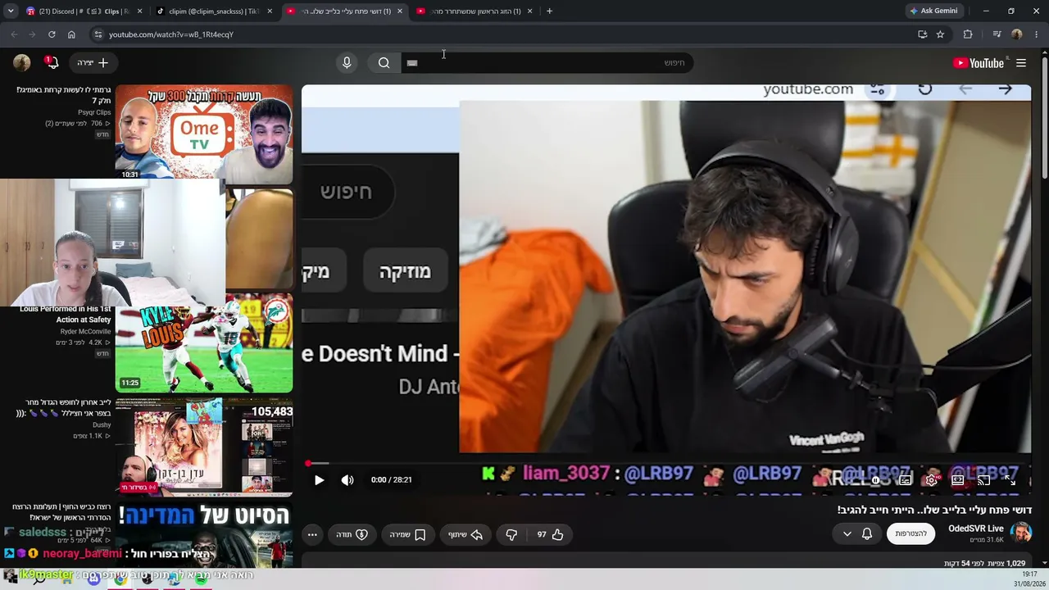Click the YouTube search field
The width and height of the screenshot is (1049, 590).
(x=547, y=63)
